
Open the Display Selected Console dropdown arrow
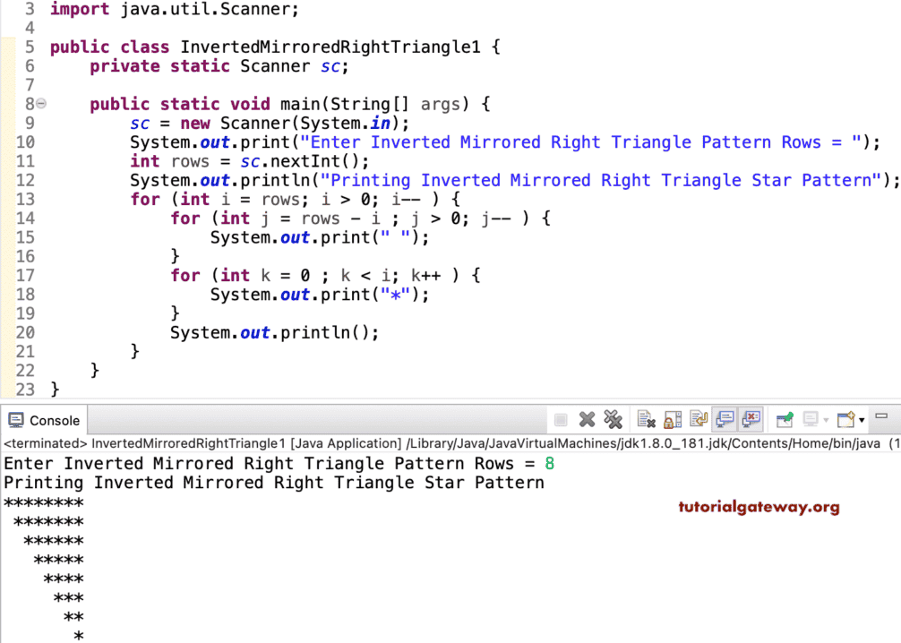coord(826,419)
